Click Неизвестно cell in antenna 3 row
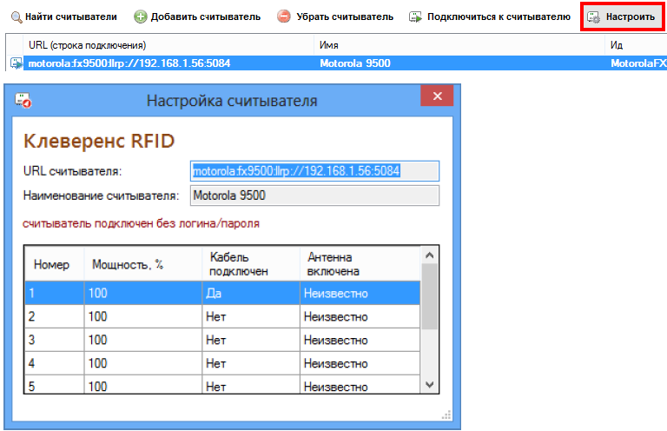 tap(360, 340)
